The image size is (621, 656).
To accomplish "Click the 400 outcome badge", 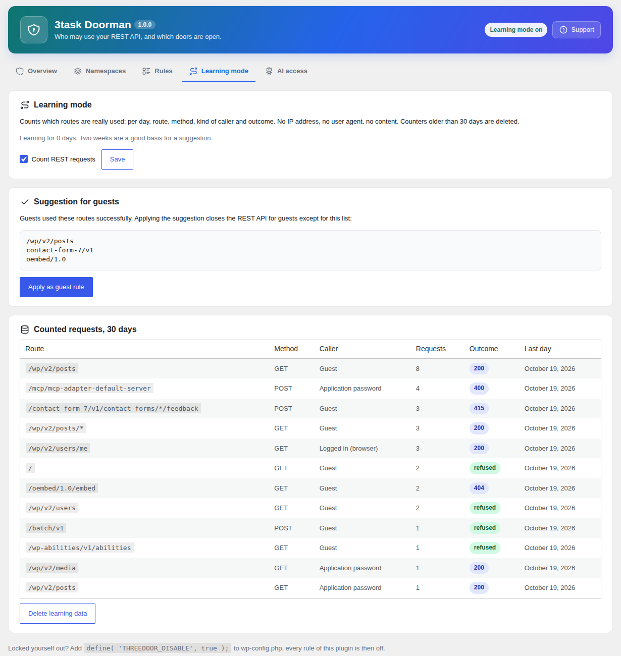I will pos(479,389).
